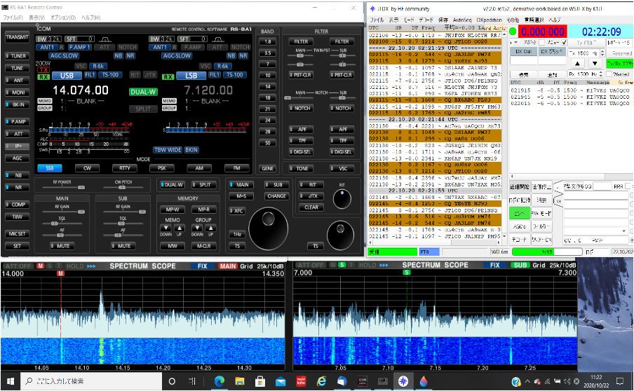Viewport: 634px width, 391px height.
Task: Click the Windows taskbar search box
Action: pyautogui.click(x=91, y=381)
